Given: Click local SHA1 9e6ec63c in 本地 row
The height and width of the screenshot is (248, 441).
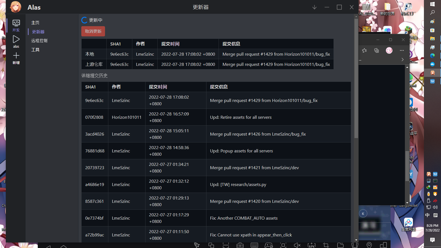Looking at the screenshot, I should coord(119,54).
